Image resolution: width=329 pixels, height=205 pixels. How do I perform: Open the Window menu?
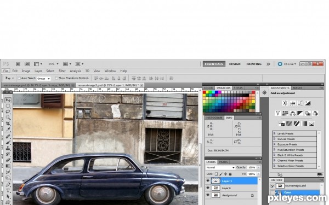pos(110,71)
